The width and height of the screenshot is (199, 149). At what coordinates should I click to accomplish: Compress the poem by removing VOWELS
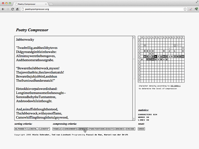(x=57, y=129)
